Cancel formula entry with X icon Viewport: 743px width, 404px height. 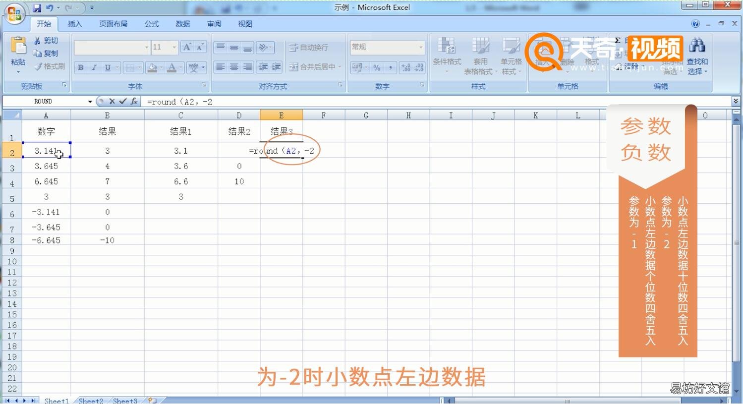coord(112,101)
